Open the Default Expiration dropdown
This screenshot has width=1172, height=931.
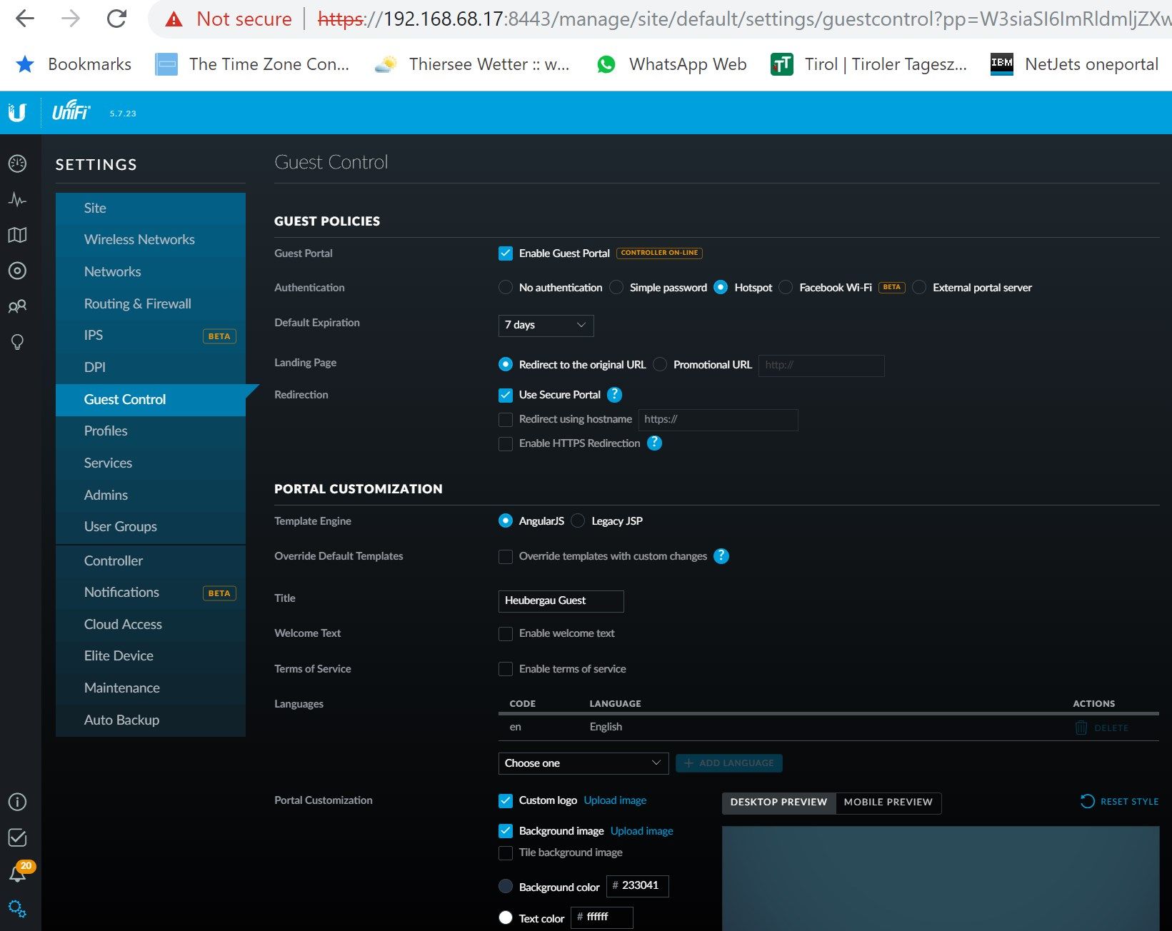(x=545, y=326)
